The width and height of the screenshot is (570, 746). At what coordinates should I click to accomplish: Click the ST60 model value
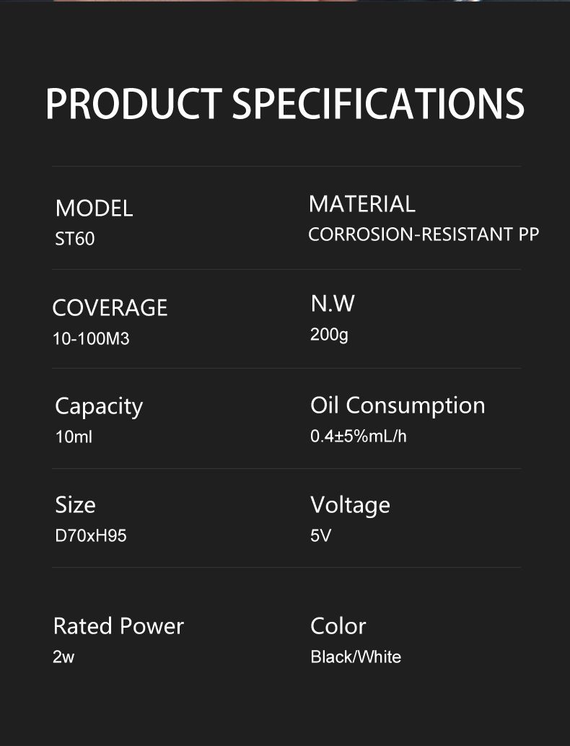click(x=75, y=239)
